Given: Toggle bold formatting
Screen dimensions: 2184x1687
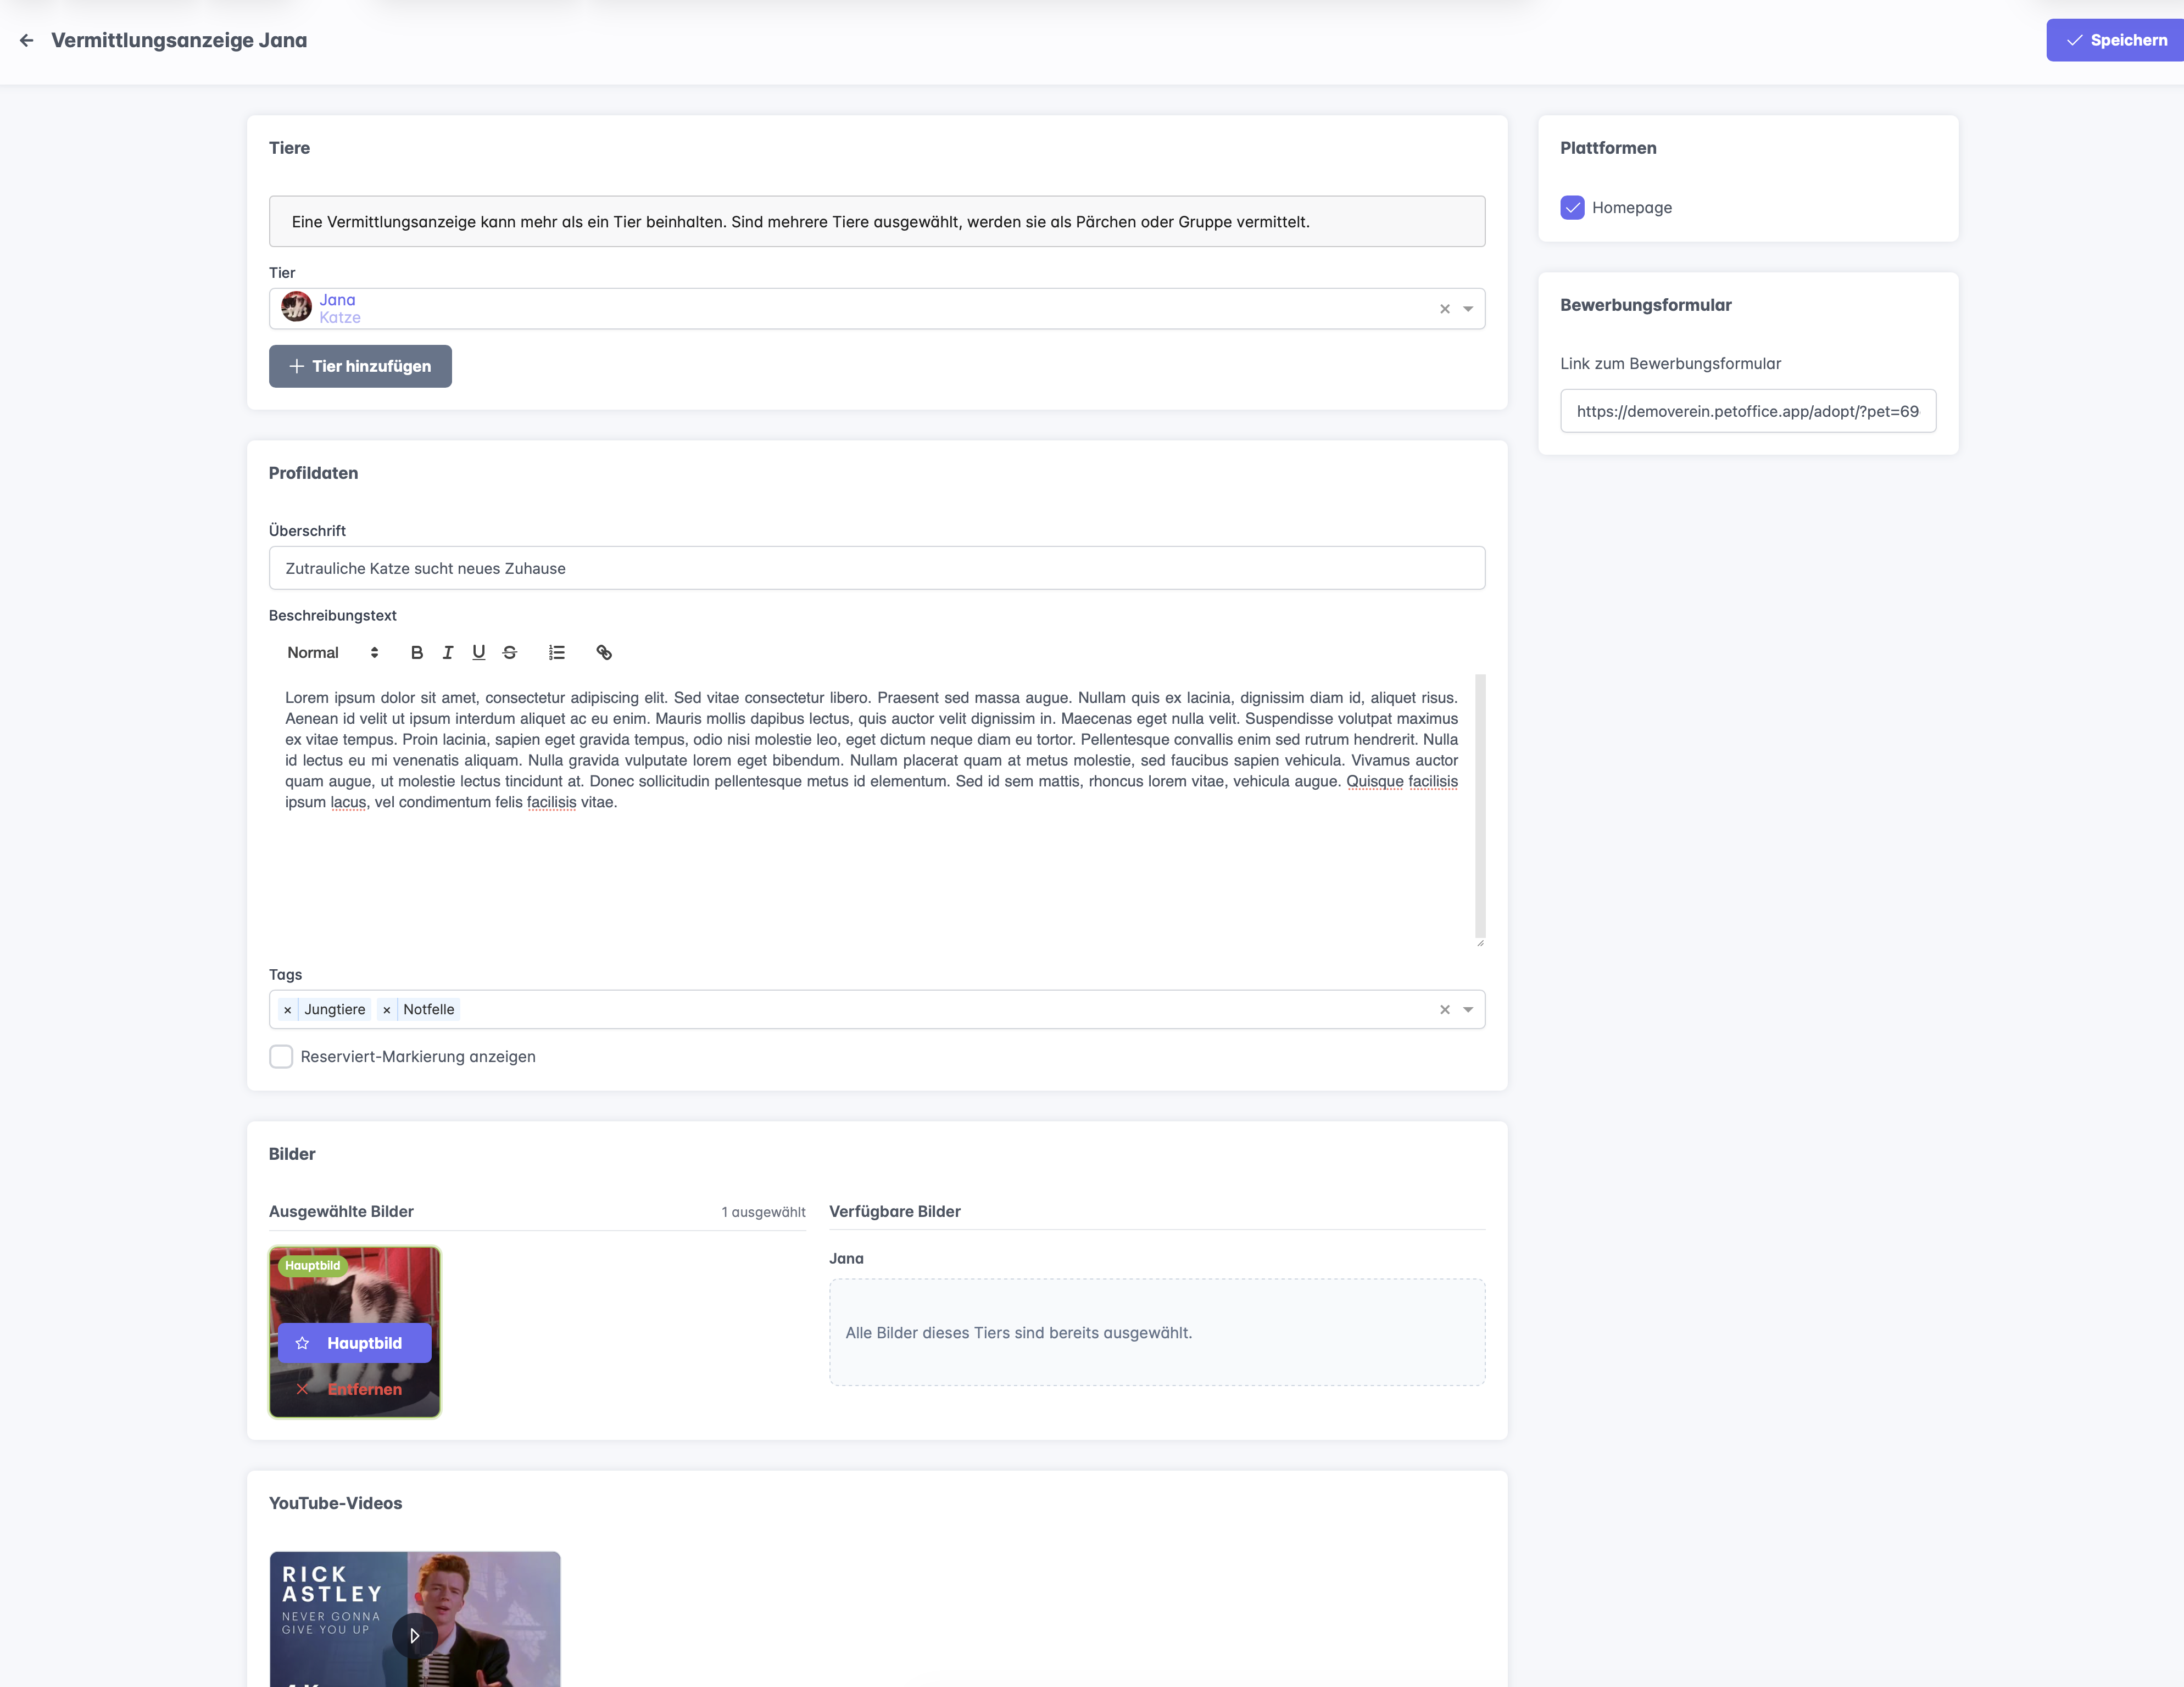Looking at the screenshot, I should 417,652.
